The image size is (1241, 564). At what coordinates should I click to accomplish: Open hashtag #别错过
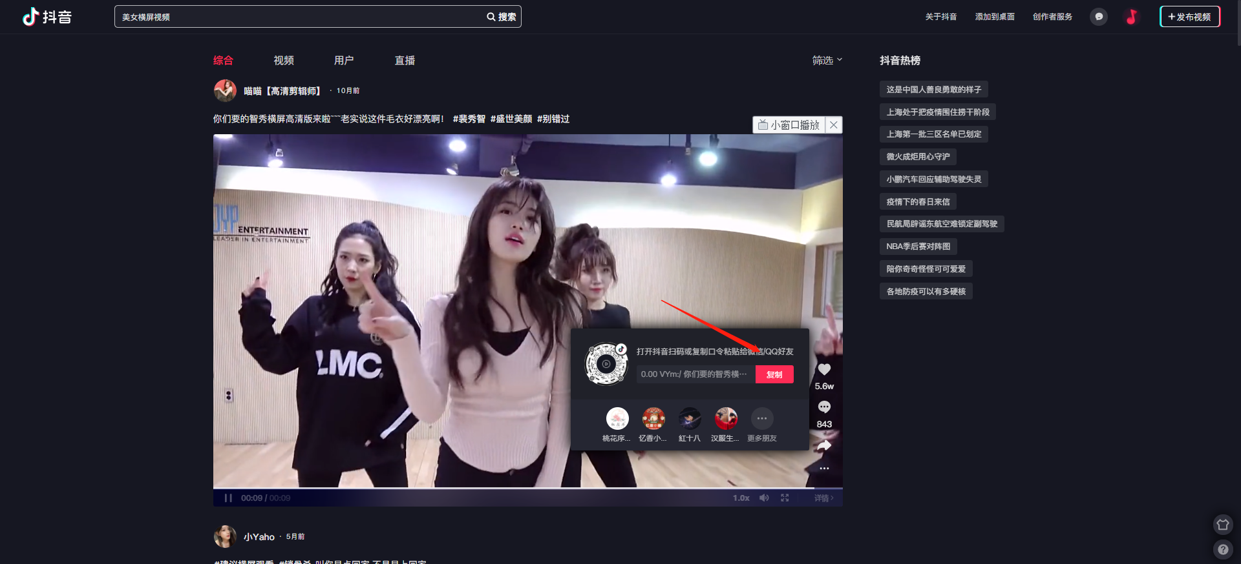click(553, 119)
